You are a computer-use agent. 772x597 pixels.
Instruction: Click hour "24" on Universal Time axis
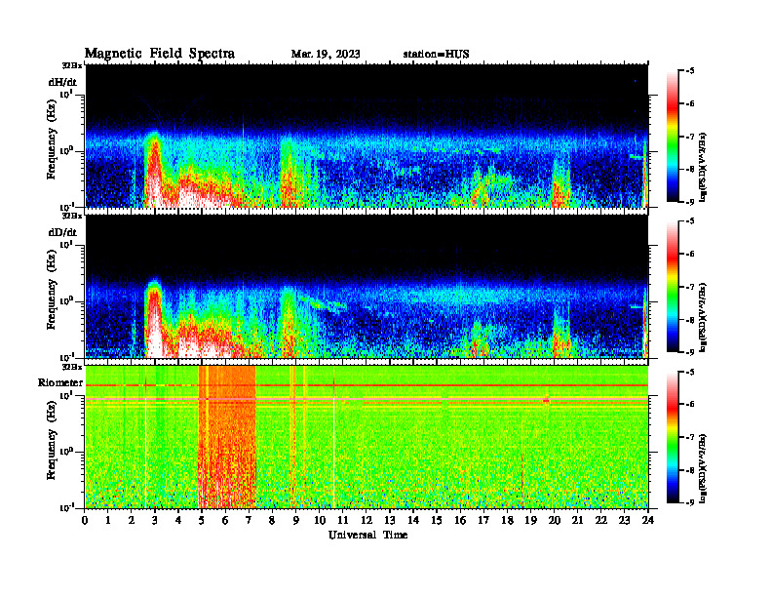[648, 521]
